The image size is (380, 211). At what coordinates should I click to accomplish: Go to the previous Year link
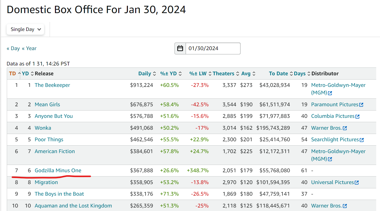[29, 48]
